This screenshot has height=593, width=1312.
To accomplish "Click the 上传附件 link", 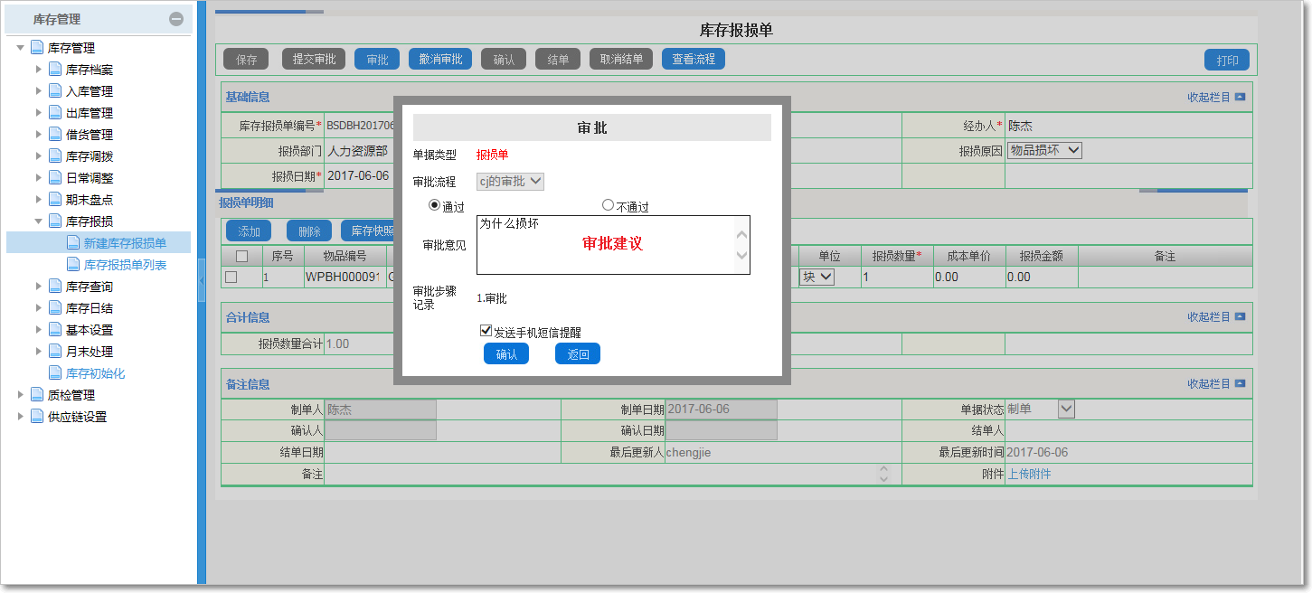I will [1029, 474].
